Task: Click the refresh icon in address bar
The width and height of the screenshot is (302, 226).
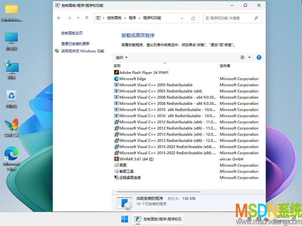Action: coord(193,18)
